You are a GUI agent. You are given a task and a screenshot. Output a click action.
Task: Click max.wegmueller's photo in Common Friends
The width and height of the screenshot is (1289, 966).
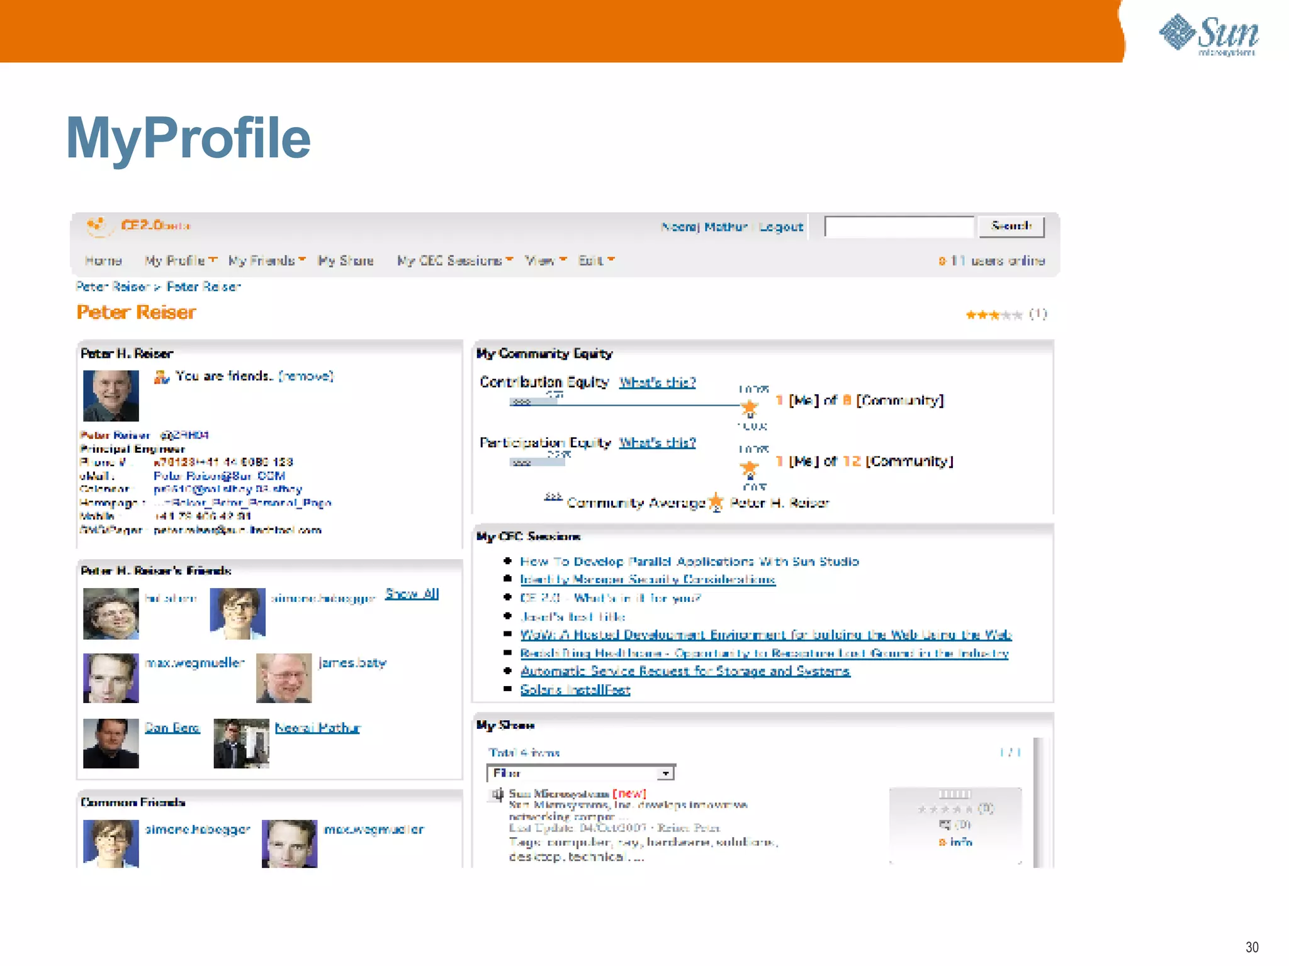pyautogui.click(x=290, y=844)
